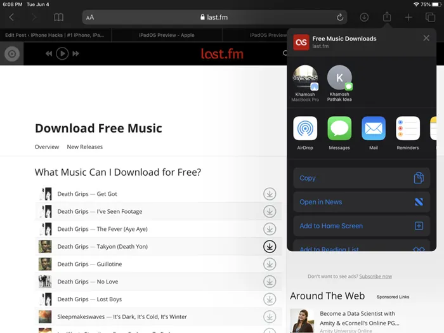This screenshot has height=333, width=444.
Task: Skip to next track in player
Action: click(76, 54)
